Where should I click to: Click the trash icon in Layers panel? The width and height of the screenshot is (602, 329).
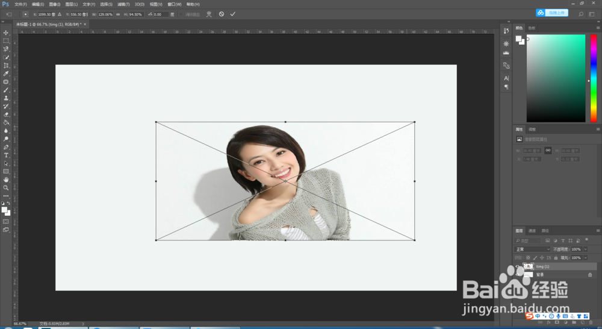click(x=591, y=322)
